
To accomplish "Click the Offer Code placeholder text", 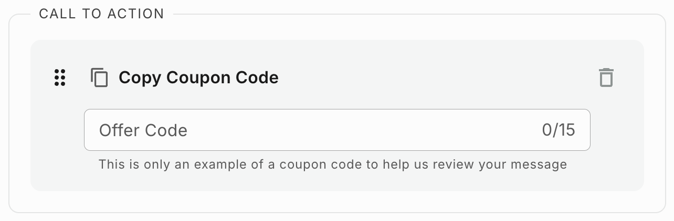I will click(x=143, y=130).
